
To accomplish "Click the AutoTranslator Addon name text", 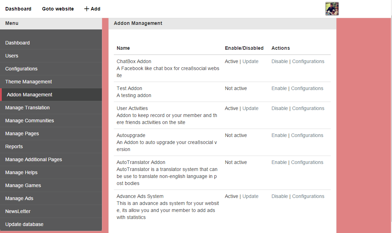I will point(141,163).
